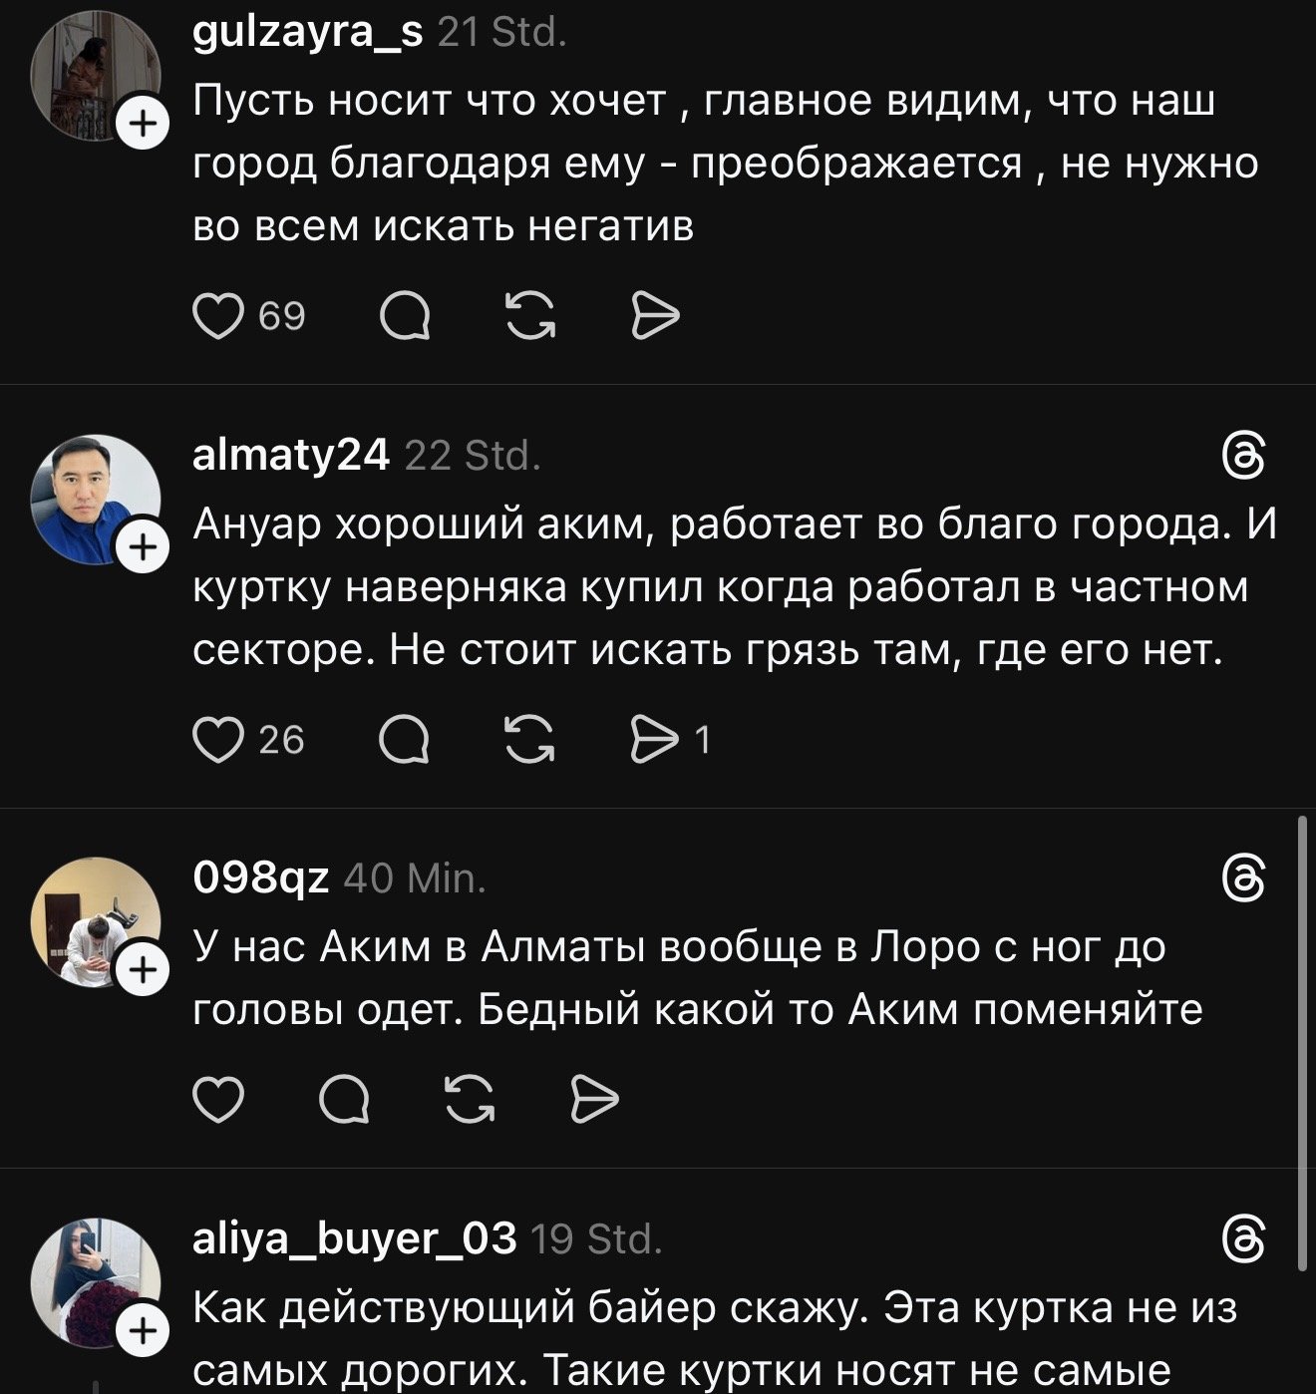Viewport: 1316px width, 1394px height.
Task: Share almaty24's comment with 1 share
Action: 656,740
